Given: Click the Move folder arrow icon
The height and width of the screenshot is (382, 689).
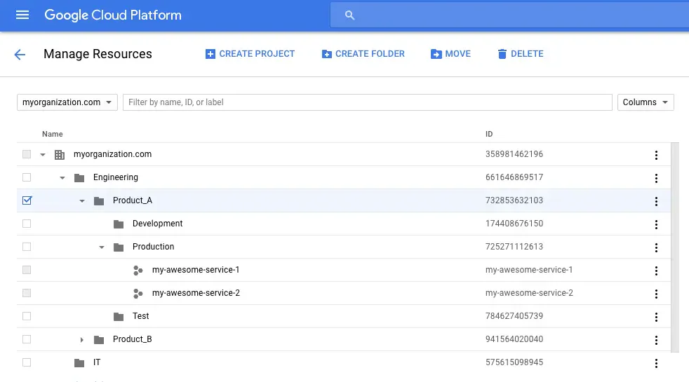Looking at the screenshot, I should (436, 54).
